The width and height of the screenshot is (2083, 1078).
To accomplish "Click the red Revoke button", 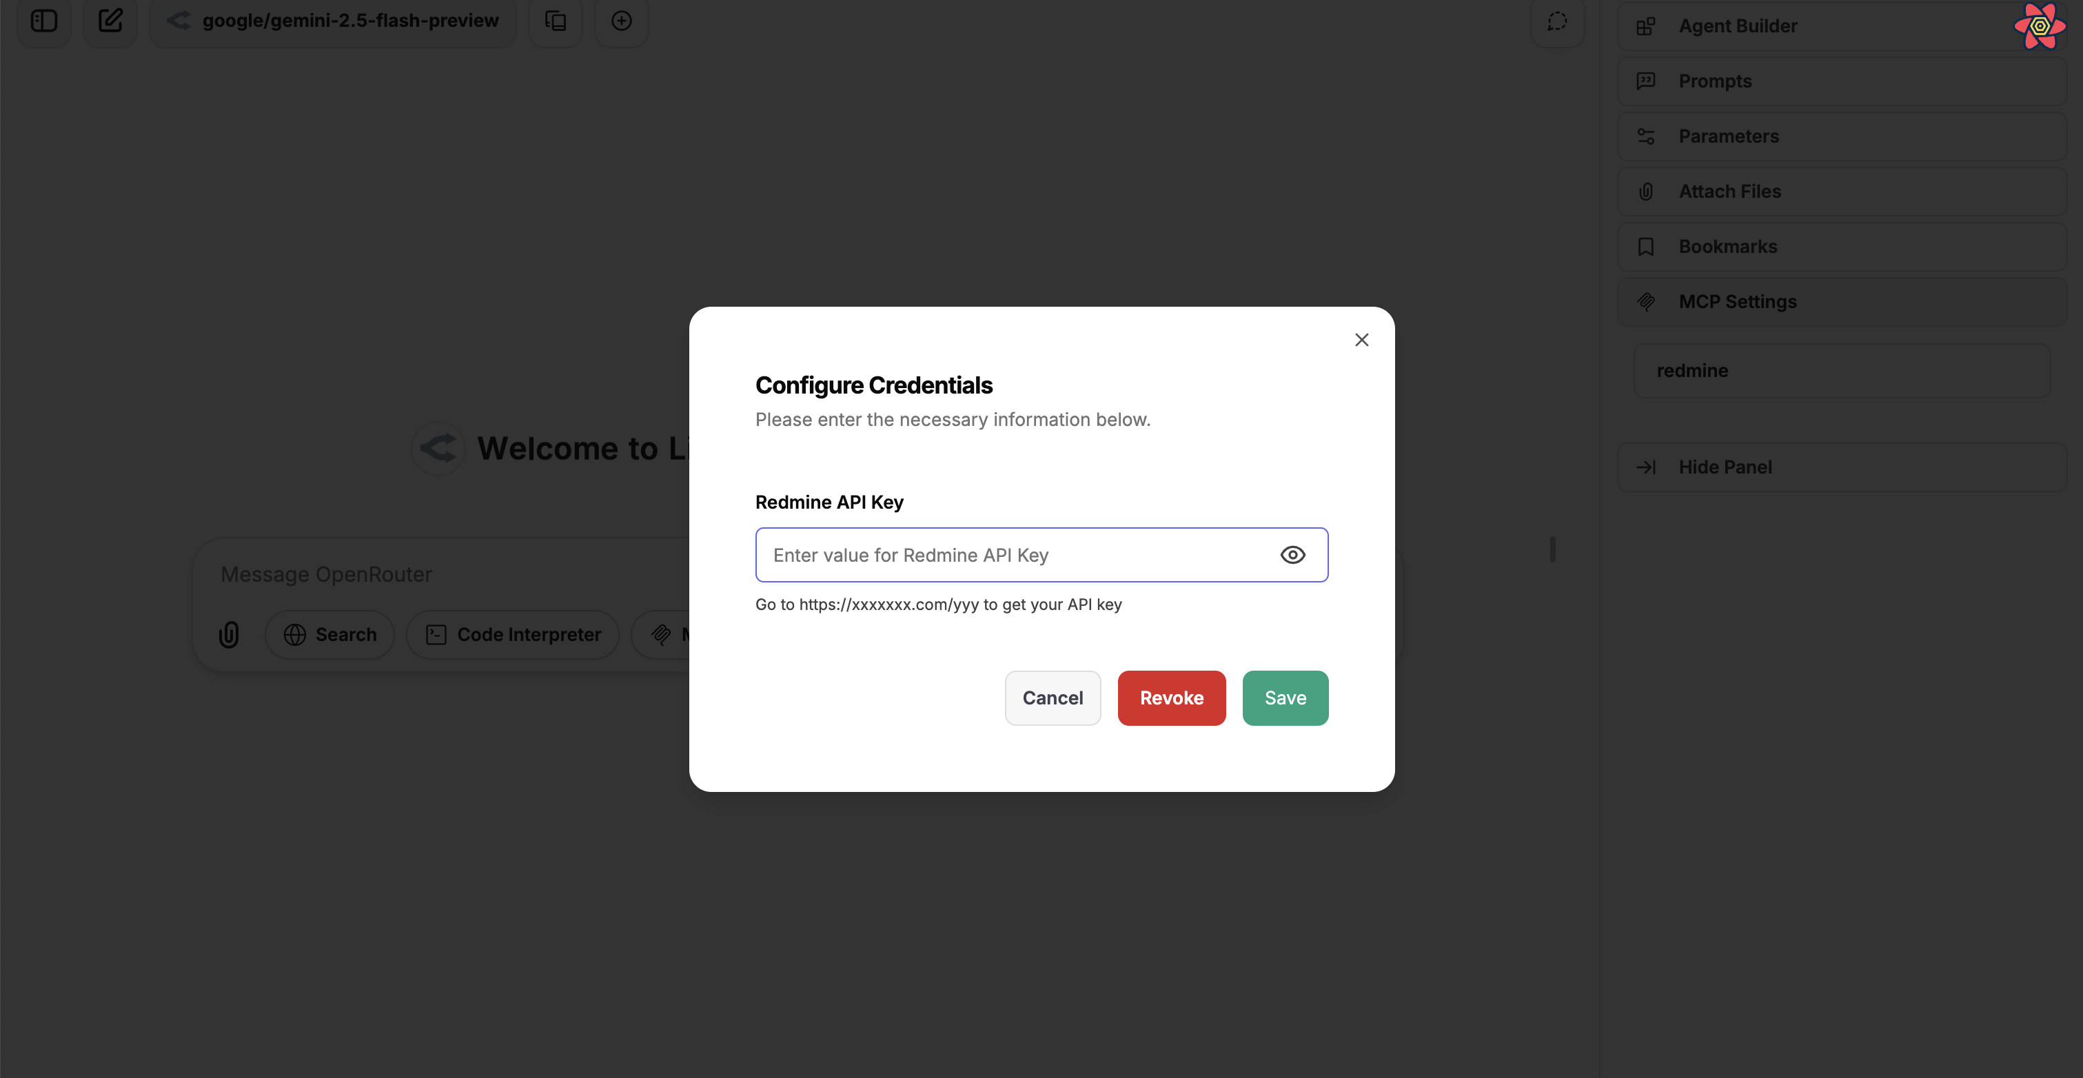I will coord(1171,698).
